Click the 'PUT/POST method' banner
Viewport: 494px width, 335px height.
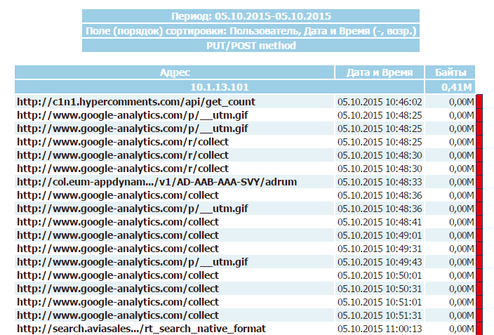click(251, 46)
